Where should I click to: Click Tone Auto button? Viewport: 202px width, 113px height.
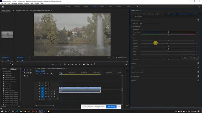click(194, 57)
